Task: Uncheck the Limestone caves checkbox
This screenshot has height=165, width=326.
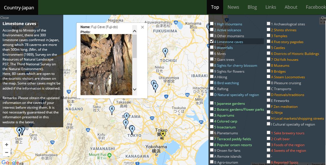Action: click(x=212, y=41)
